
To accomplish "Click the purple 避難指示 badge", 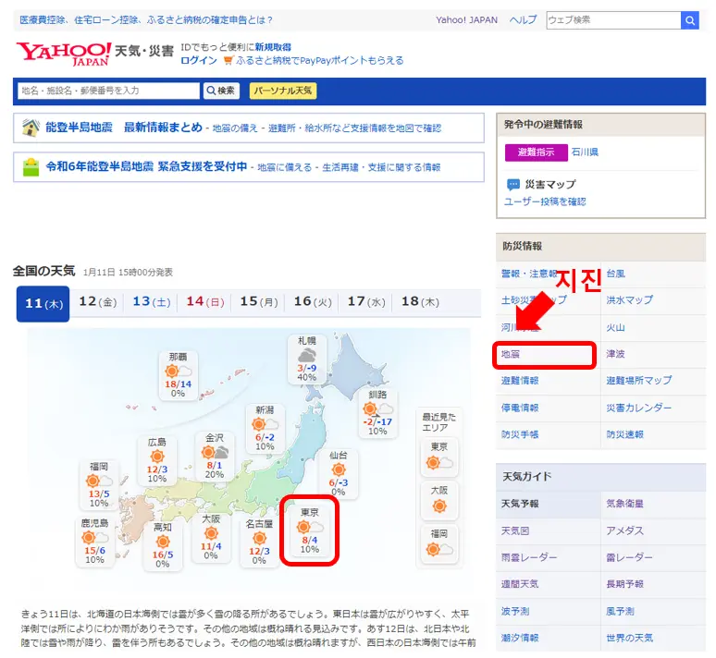I will (537, 152).
